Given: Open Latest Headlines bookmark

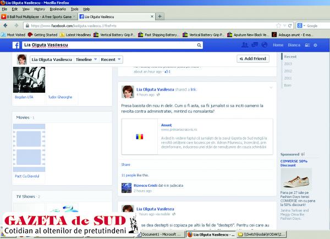Looking at the screenshot, I should coord(75,35).
